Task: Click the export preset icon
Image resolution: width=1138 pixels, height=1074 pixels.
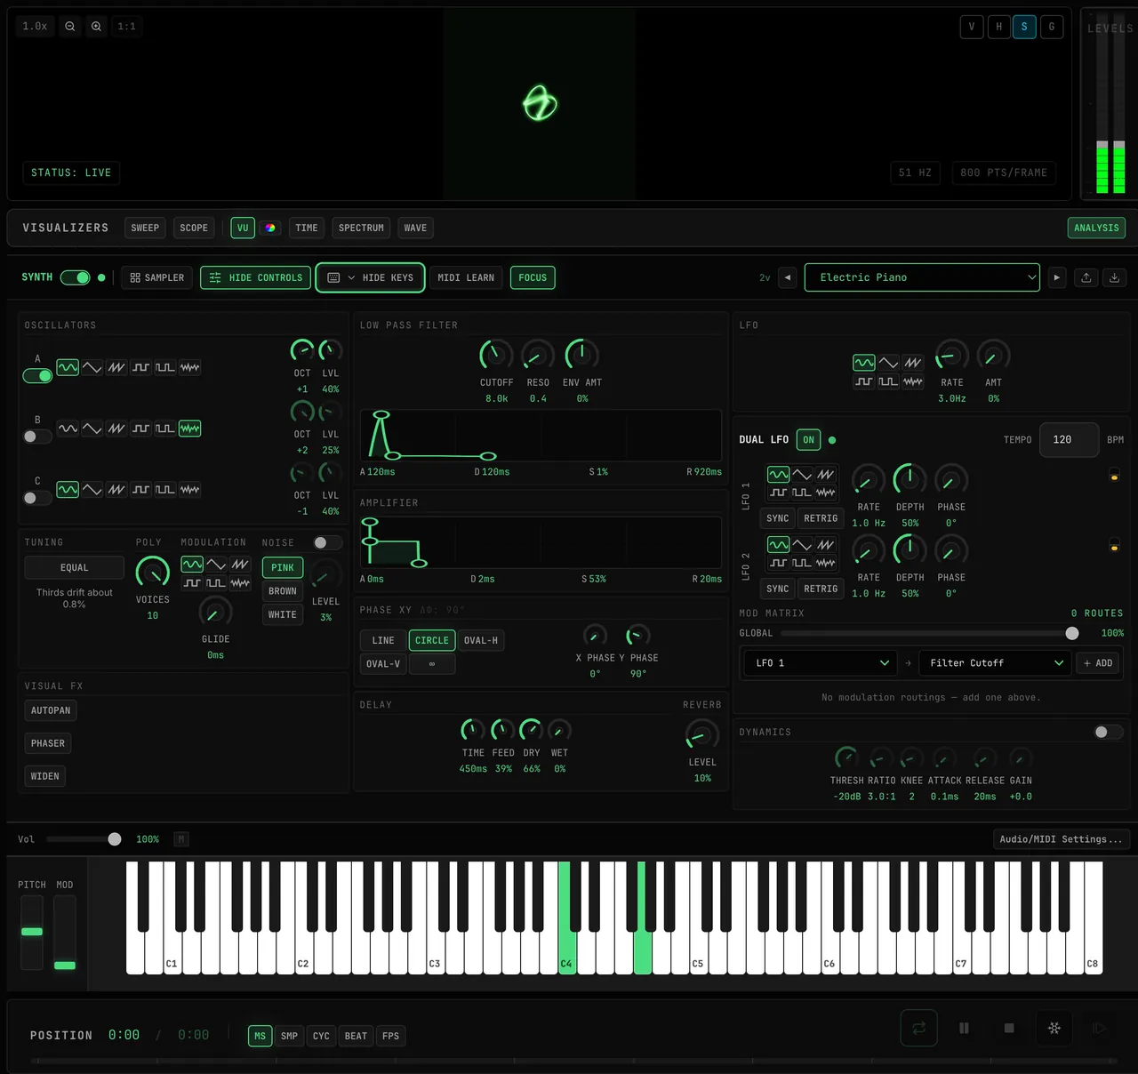Action: pyautogui.click(x=1086, y=277)
